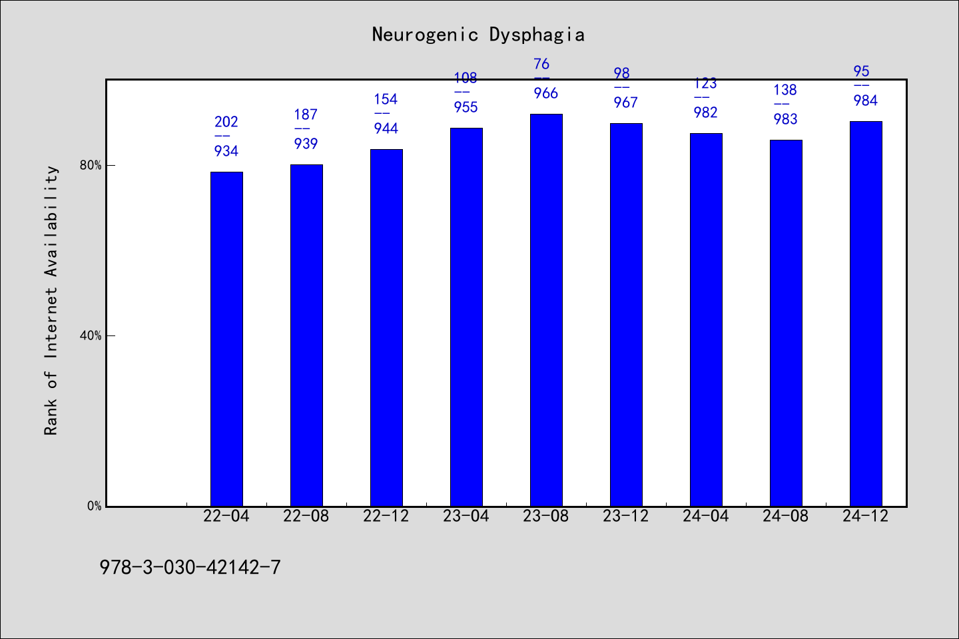
Task: Click the x-axis label 24-12
Action: pyautogui.click(x=866, y=516)
